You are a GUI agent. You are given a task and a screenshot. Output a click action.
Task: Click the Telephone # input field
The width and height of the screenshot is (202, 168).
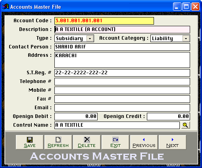122,81
